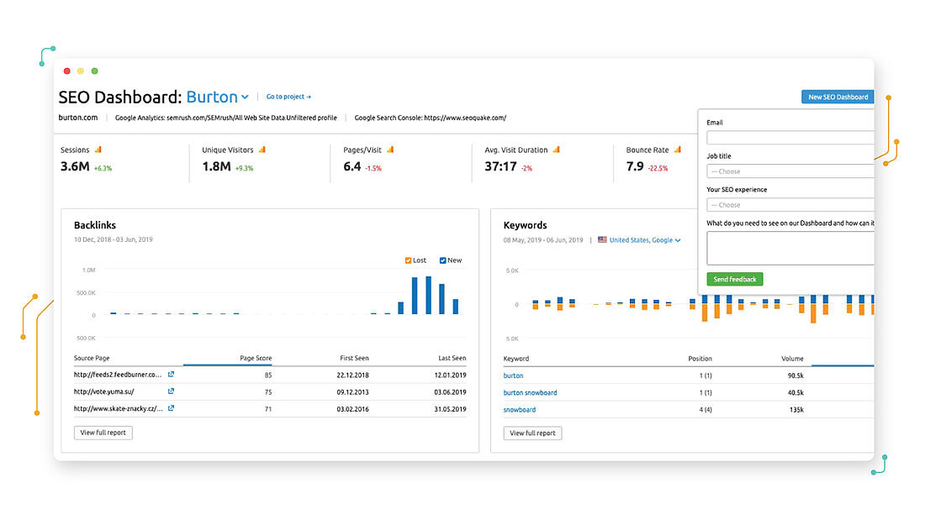The width and height of the screenshot is (925, 520).
Task: Click the 22.12.2018 first seen date
Action: 353,375
